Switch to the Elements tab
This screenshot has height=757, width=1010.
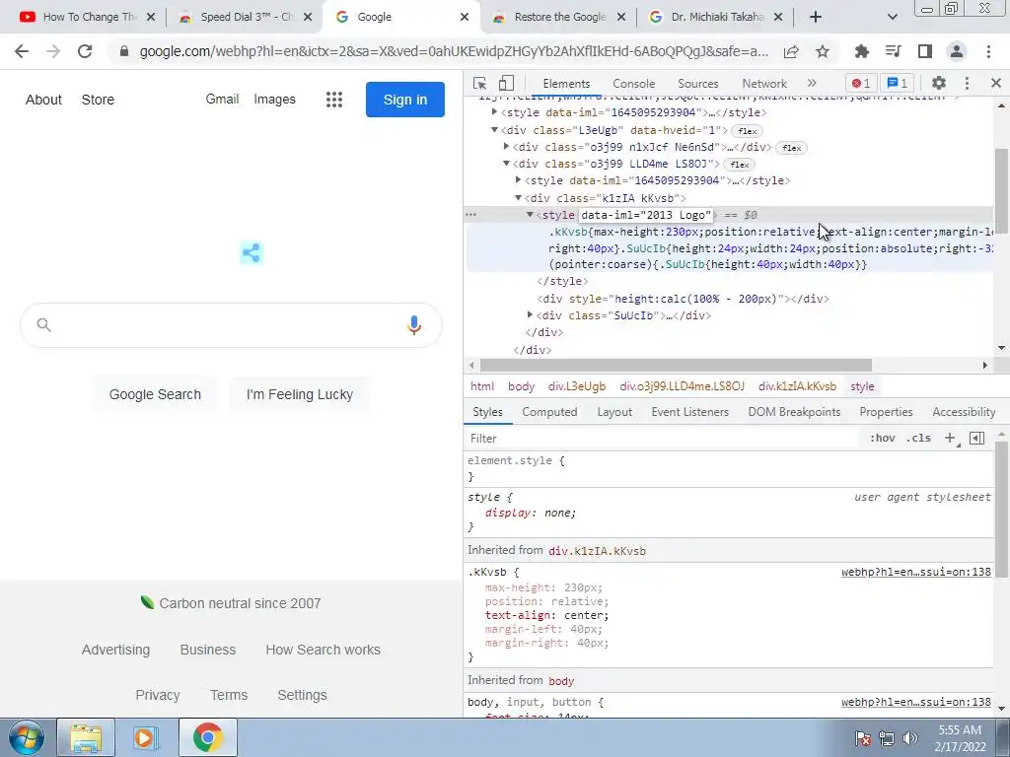(x=566, y=84)
